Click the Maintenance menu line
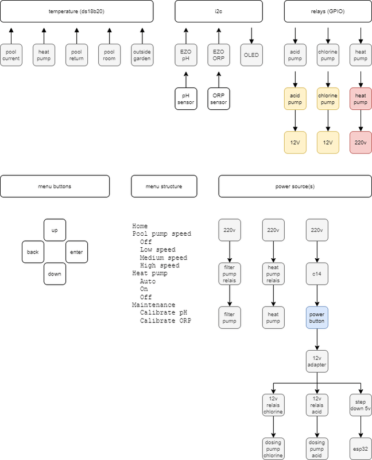The height and width of the screenshot is (460, 372). (x=153, y=305)
